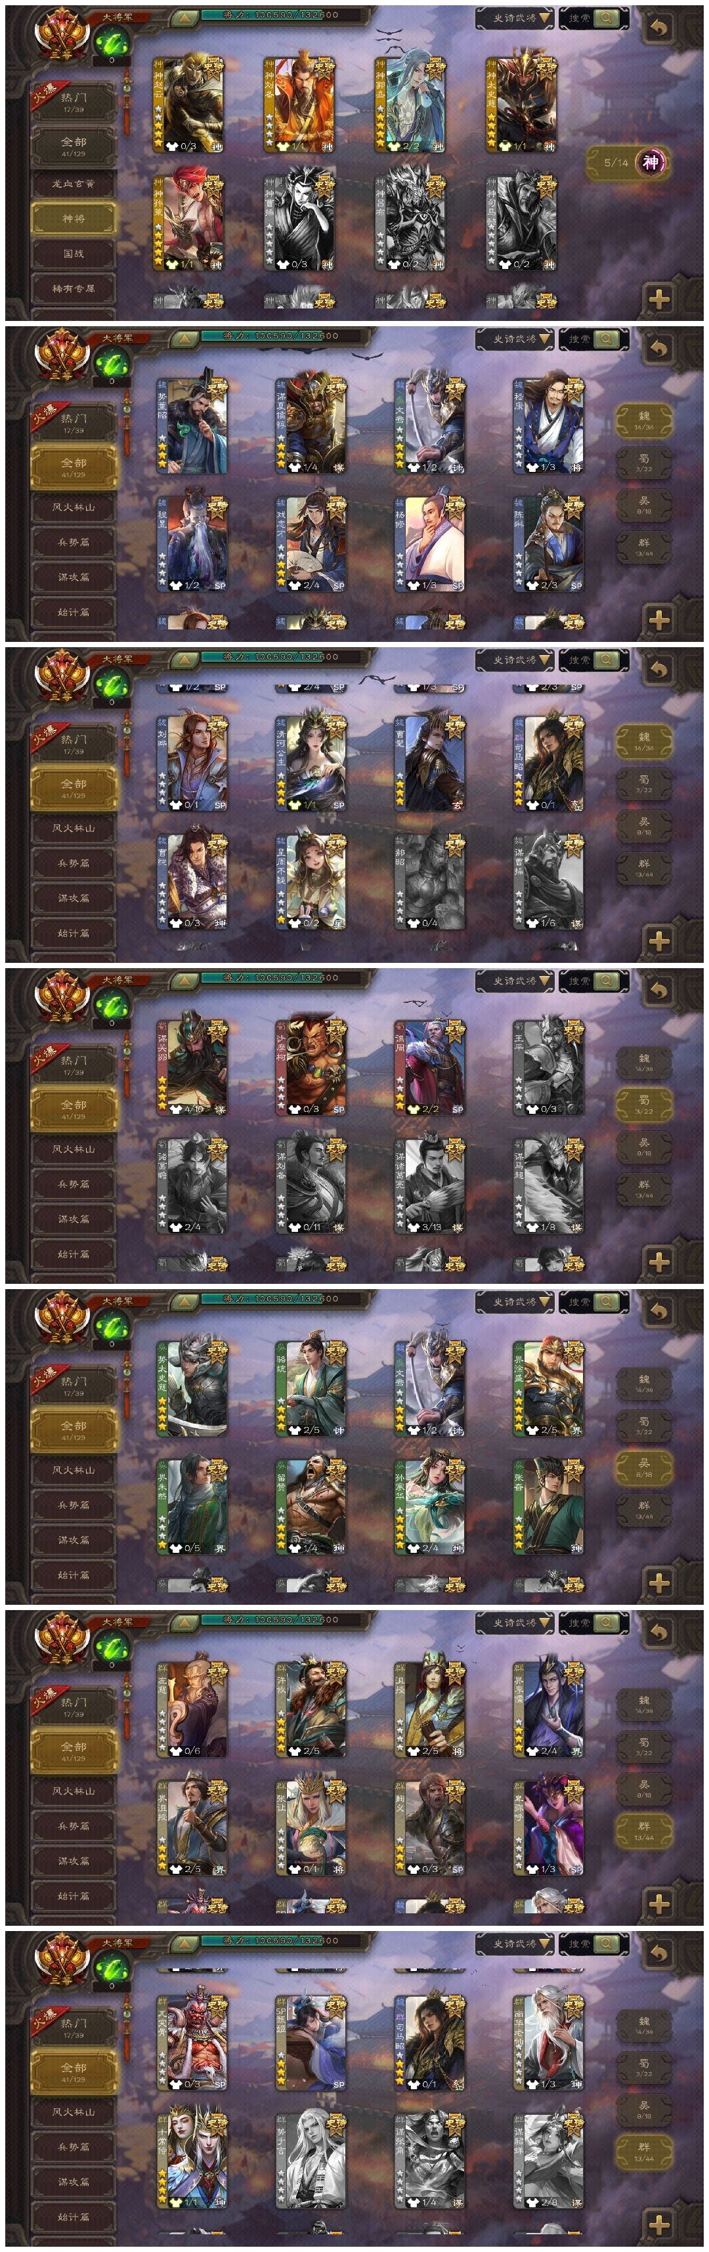709x2252 pixels.
Task: Select the 龙血玄黄 category tab
Action: 74,184
